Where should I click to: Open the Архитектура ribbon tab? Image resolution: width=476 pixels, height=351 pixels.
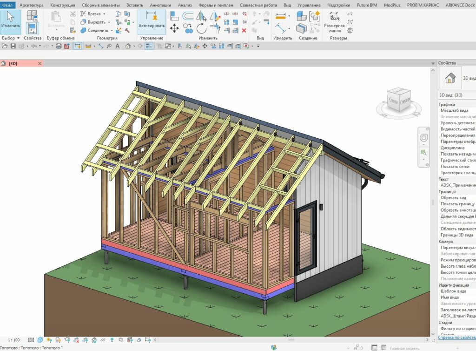[32, 5]
